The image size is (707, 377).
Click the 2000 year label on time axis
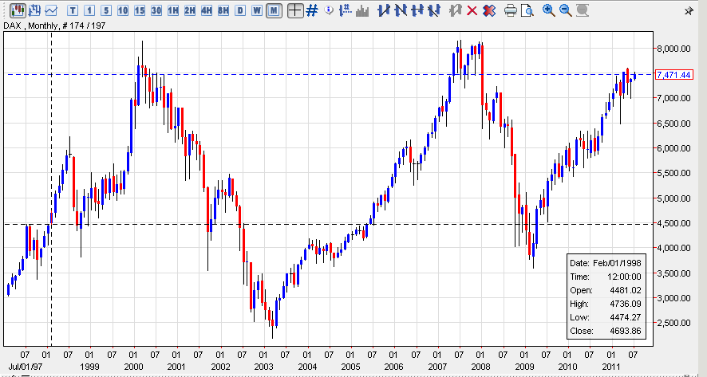point(133,367)
